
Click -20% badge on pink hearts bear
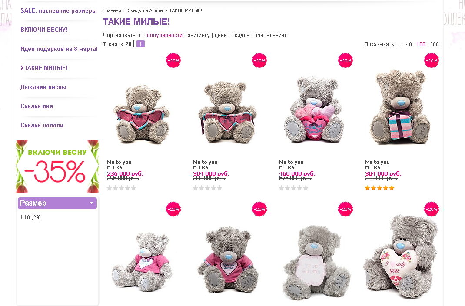345,60
